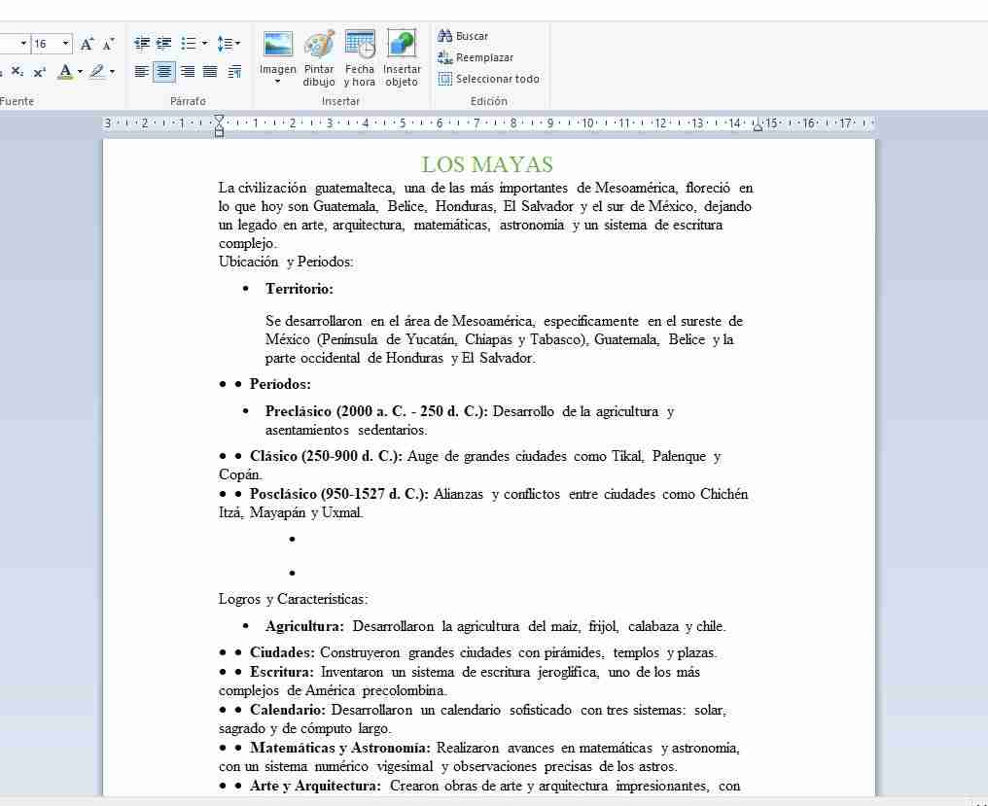This screenshot has height=806, width=988.
Task: Justify the paragraph text
Action: tap(210, 72)
